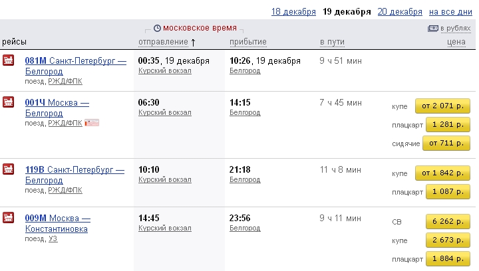Sort by в пути duration

(332, 42)
